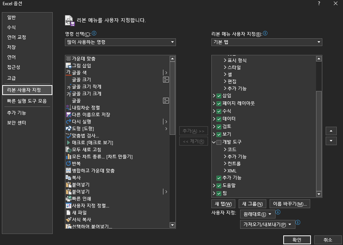Screen dimensions: 343x245
Task: Select the 모두 새로 고침 icon
Action: click(69, 150)
